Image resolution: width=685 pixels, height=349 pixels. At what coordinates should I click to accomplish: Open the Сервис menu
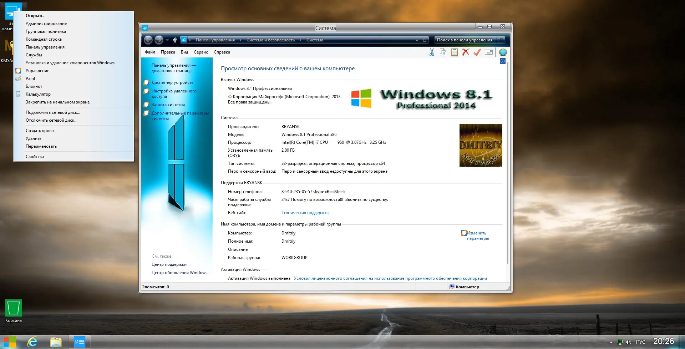(201, 52)
